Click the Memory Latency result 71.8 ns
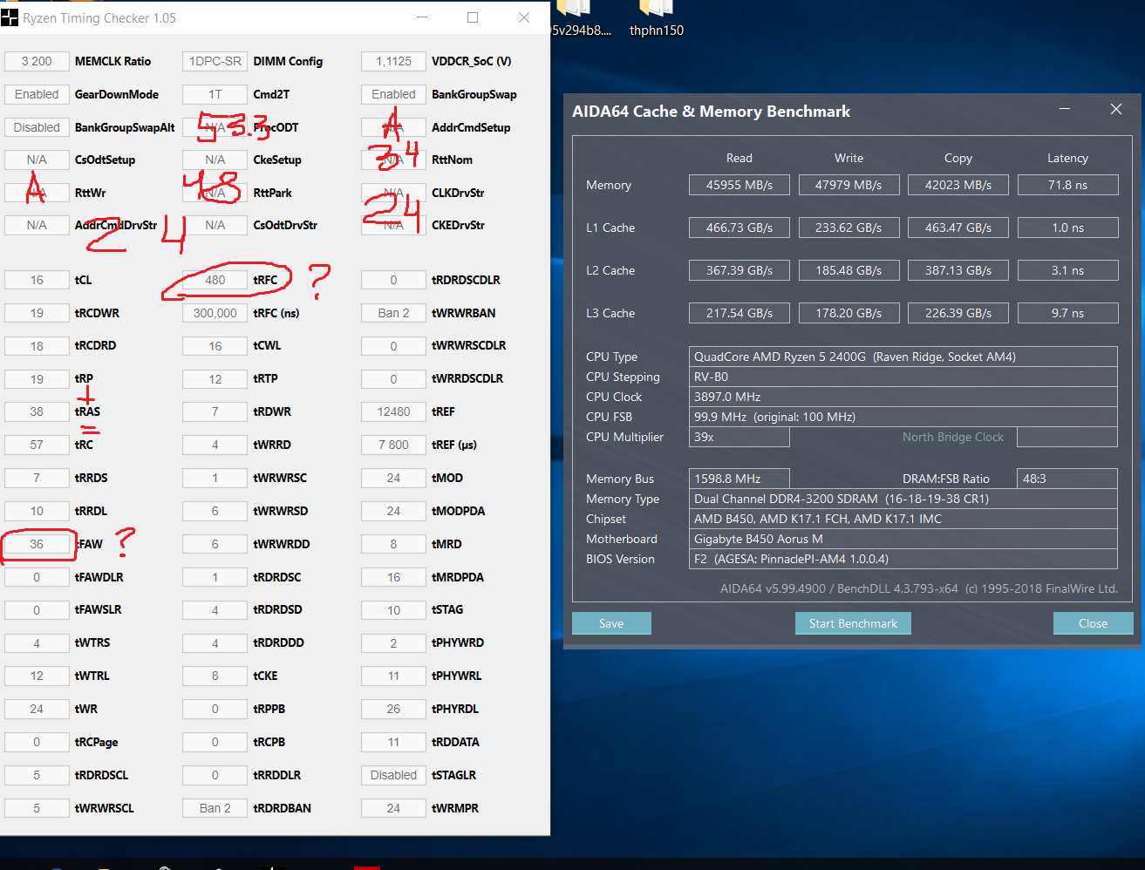 coord(1067,185)
